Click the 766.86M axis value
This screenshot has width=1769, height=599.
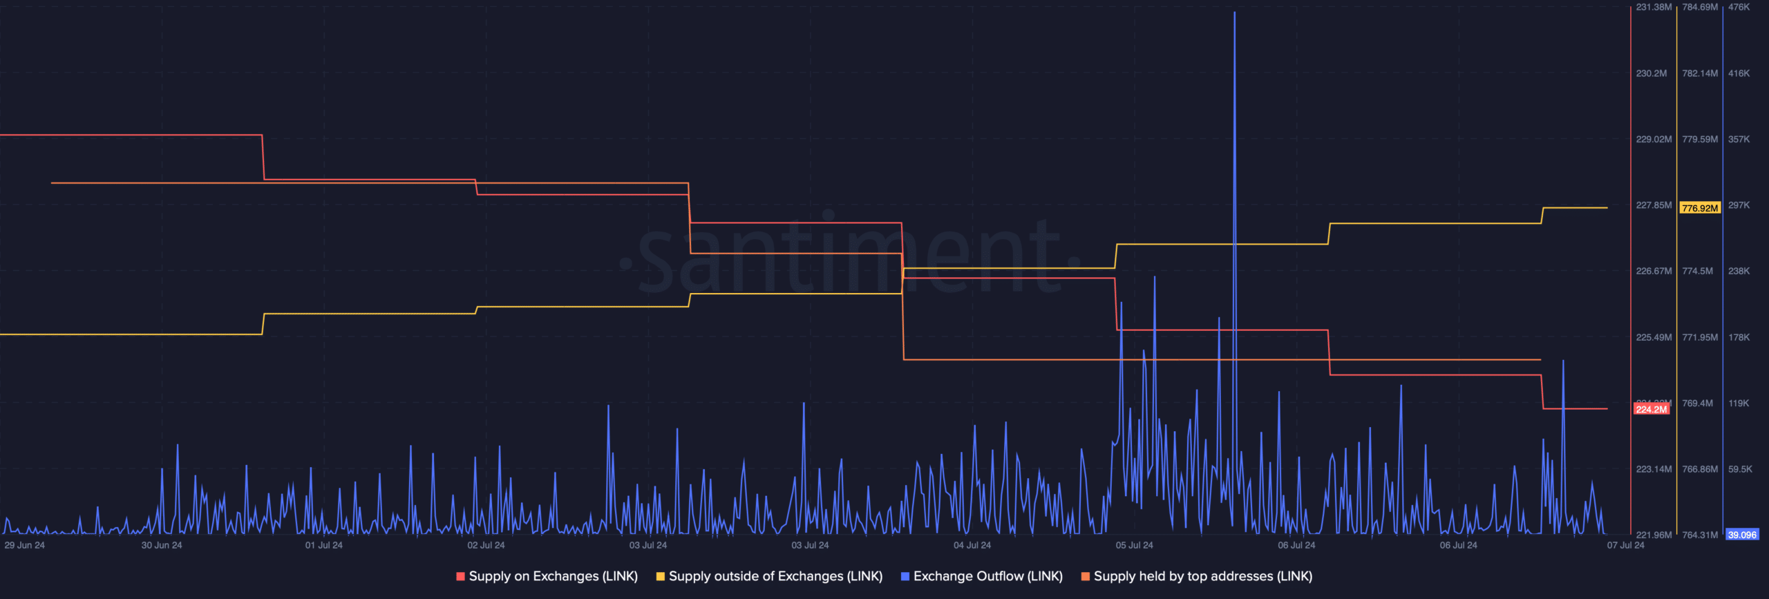(x=1700, y=469)
